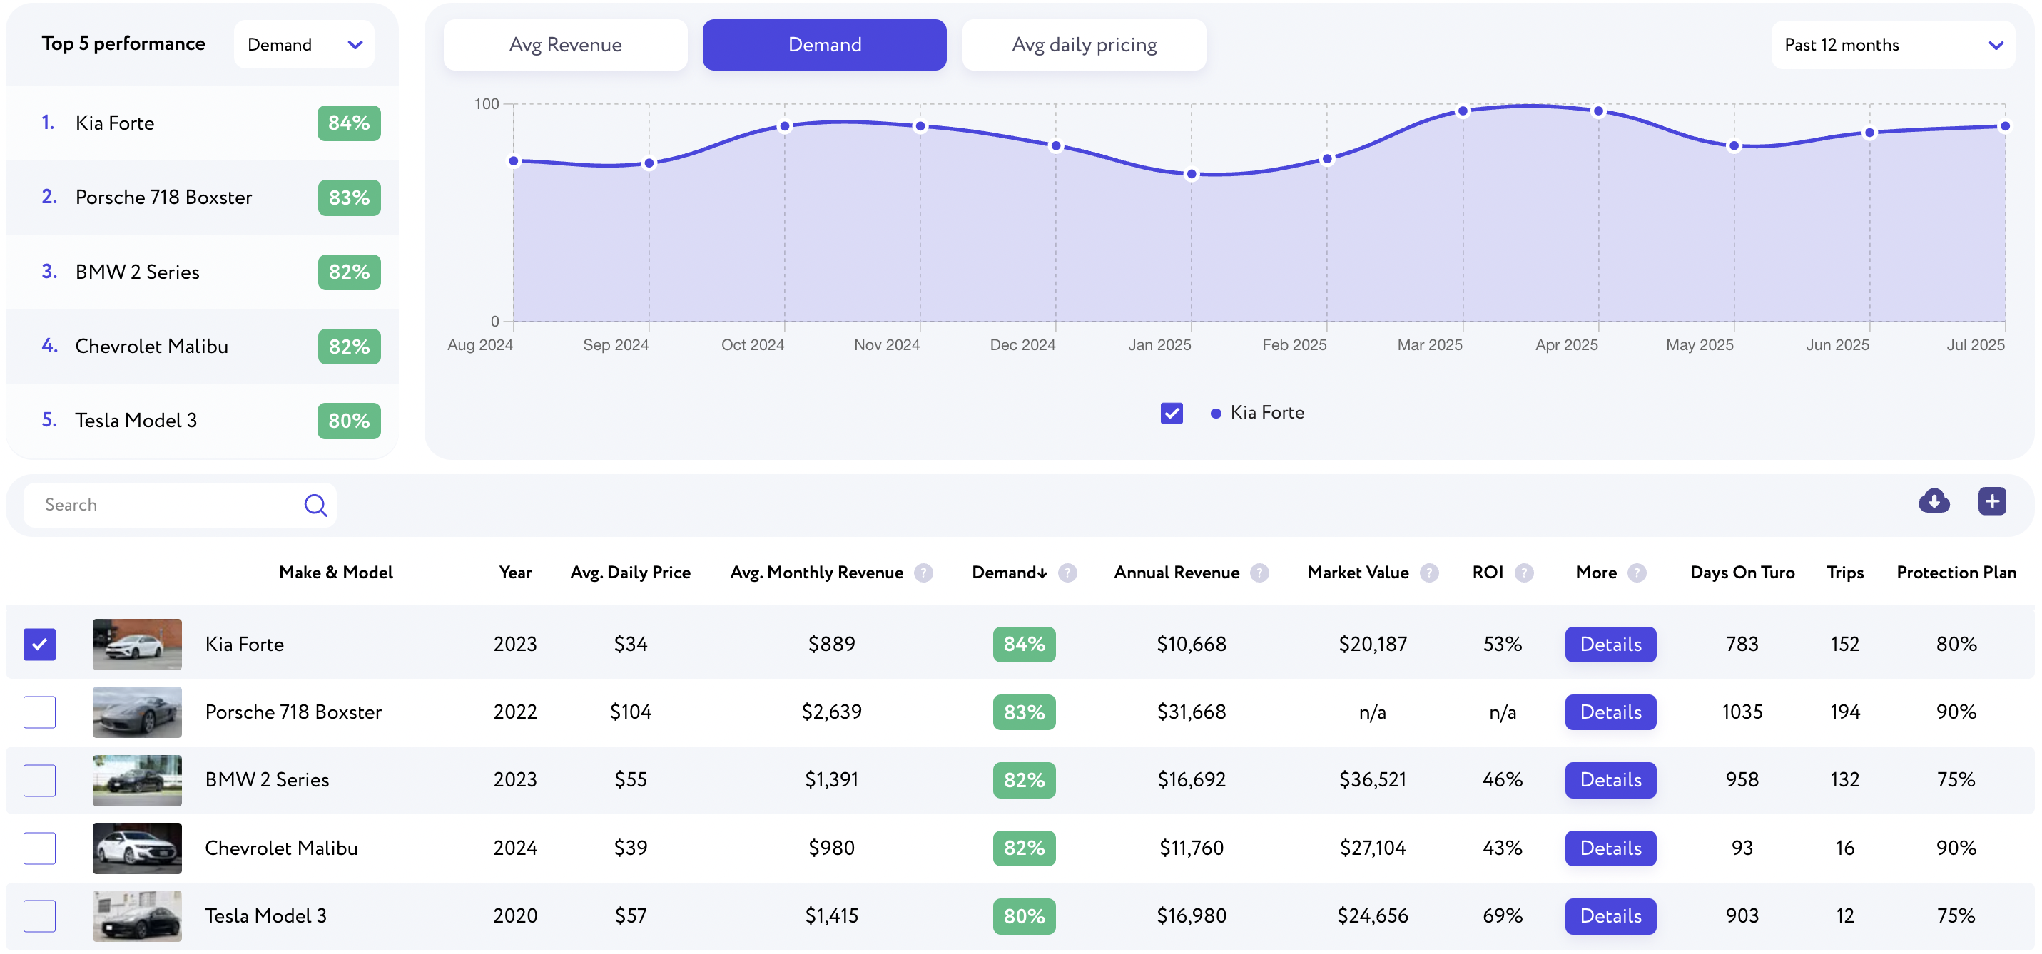Check the Tesla Model 3 row checkbox
This screenshot has width=2042, height=954.
pos(40,916)
